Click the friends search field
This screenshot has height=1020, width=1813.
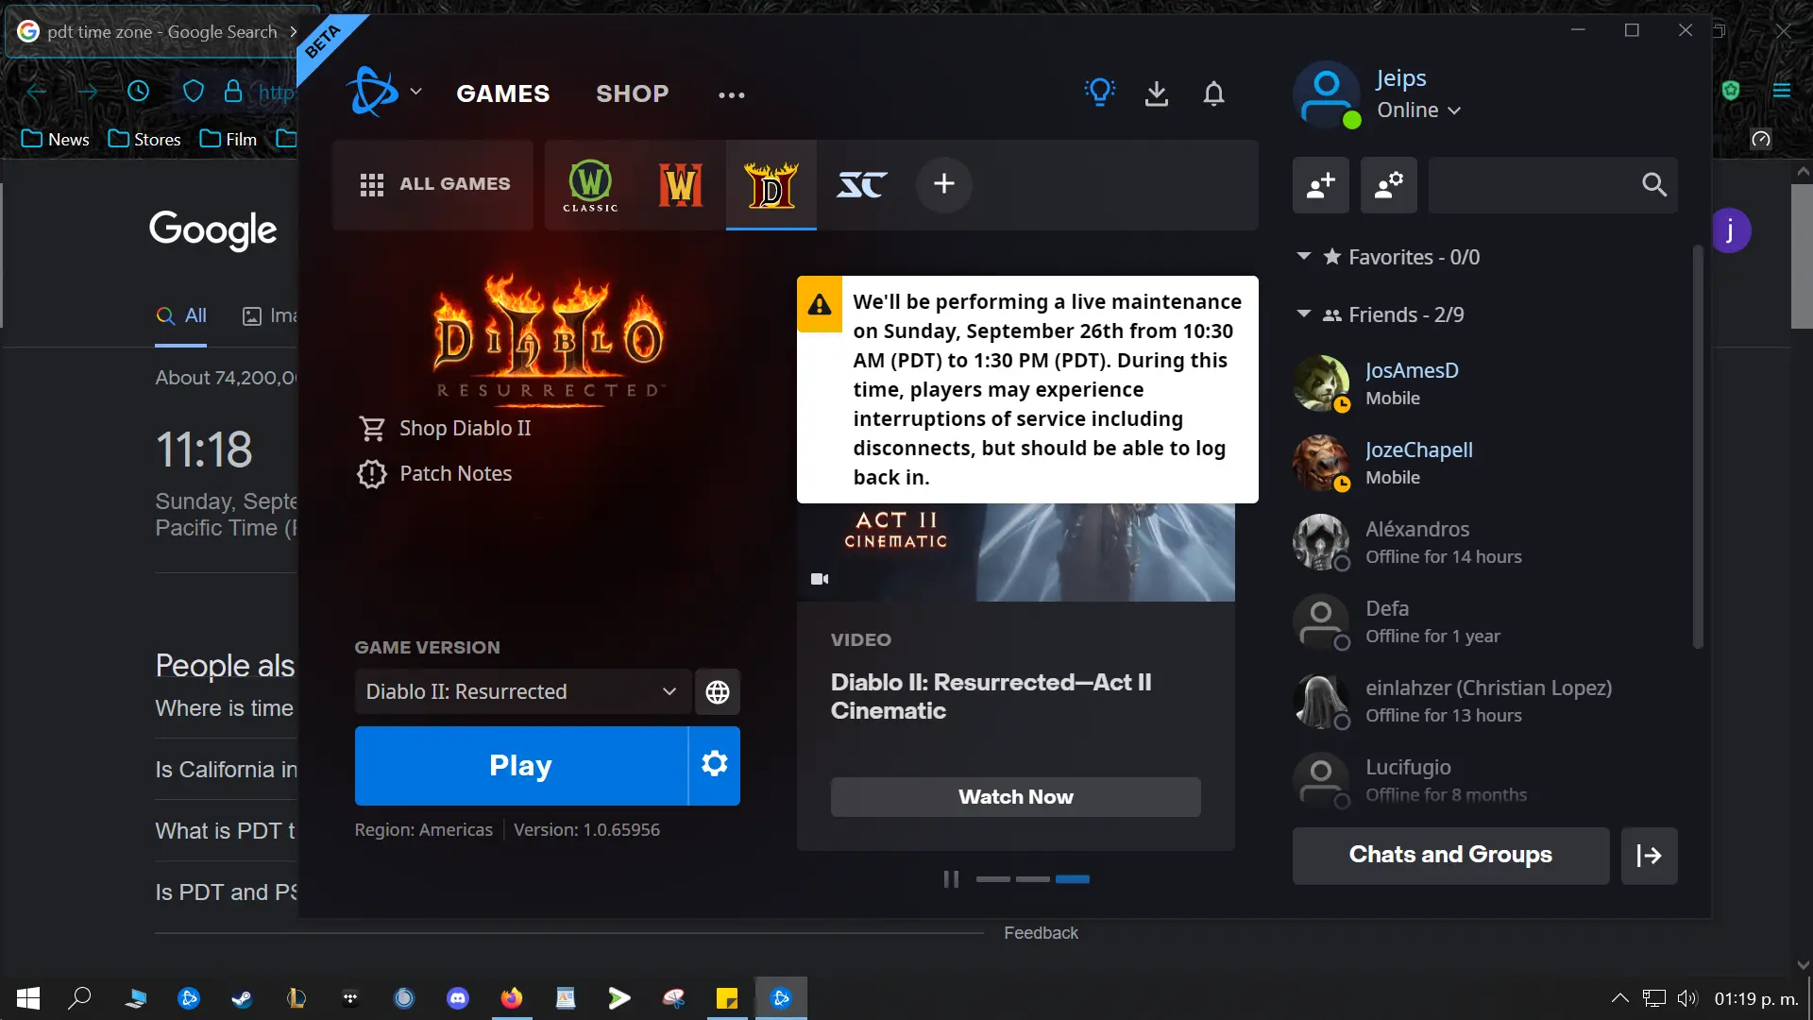(x=1552, y=185)
